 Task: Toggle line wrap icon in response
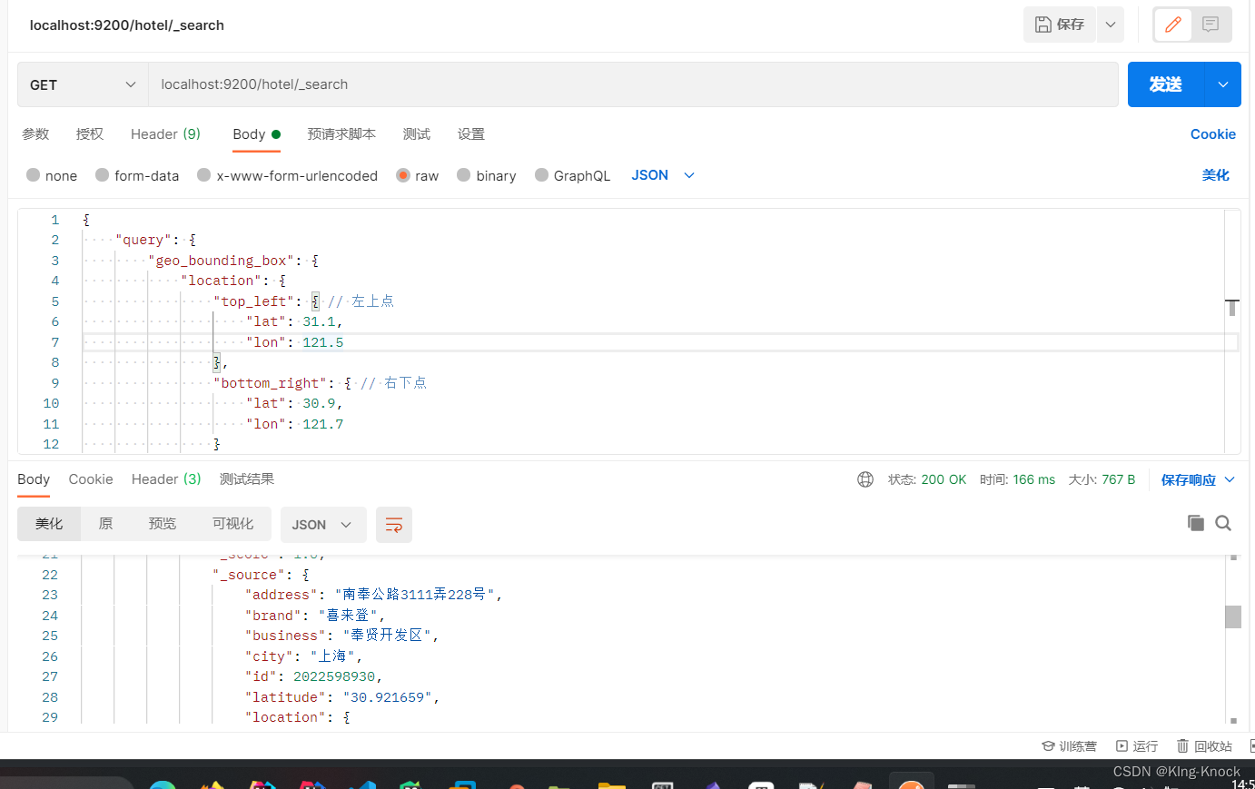coord(394,525)
